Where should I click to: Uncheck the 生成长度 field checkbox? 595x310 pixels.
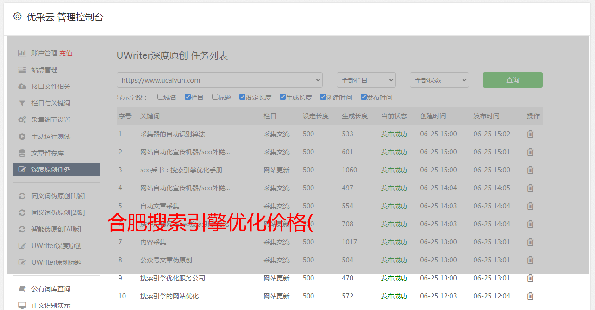(x=282, y=97)
